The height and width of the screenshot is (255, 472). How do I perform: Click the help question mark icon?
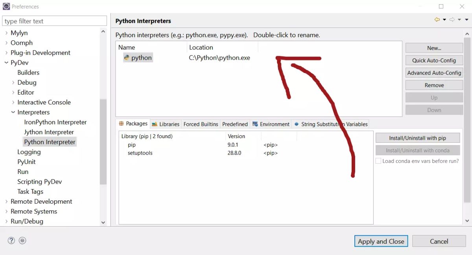pyautogui.click(x=11, y=240)
